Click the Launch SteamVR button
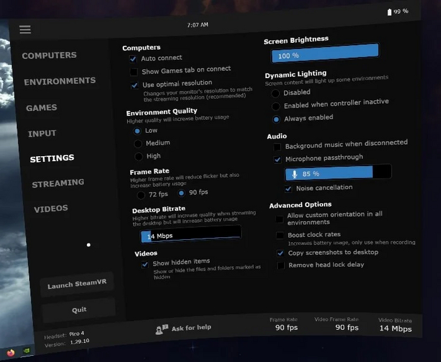Screen dimensions: 441x362 pyautogui.click(x=77, y=284)
